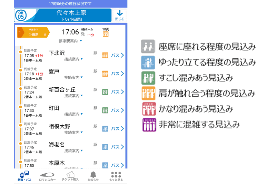Expand 接続案内 under 下北沢
The image size is (276, 184).
click(73, 59)
